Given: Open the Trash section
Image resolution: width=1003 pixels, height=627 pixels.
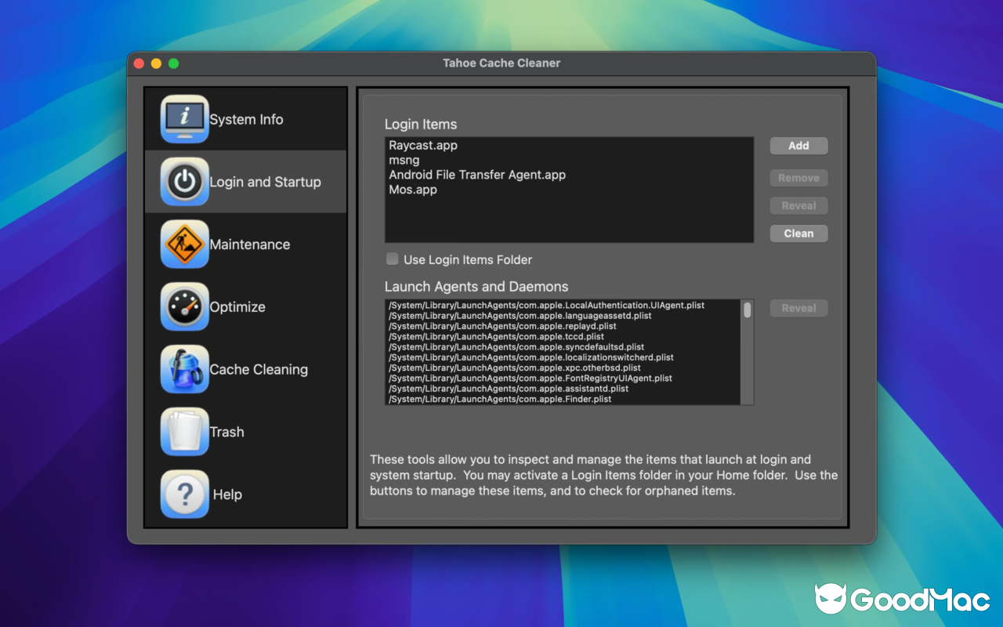Looking at the screenshot, I should (245, 432).
